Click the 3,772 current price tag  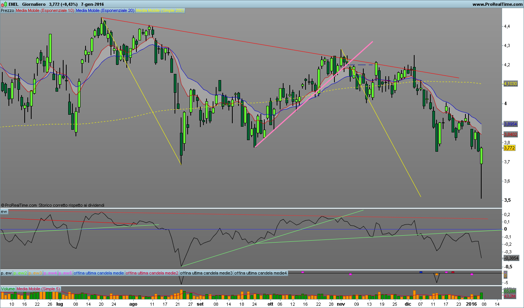tap(509, 148)
